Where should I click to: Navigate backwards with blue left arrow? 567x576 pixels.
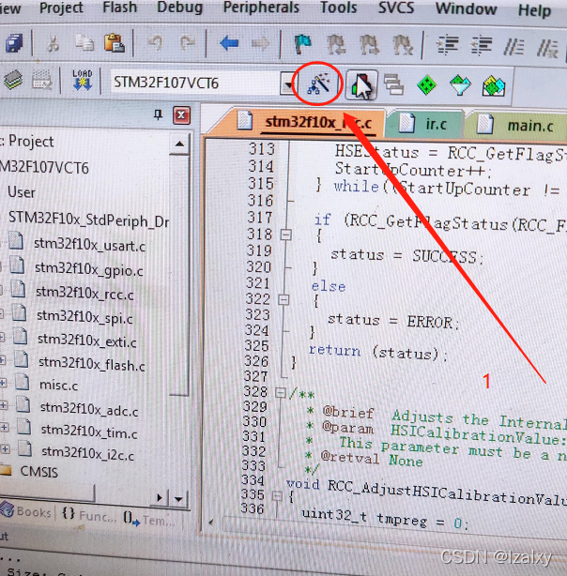pyautogui.click(x=229, y=44)
